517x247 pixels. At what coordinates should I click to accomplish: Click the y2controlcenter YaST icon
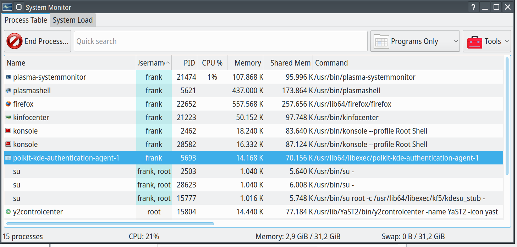(8, 212)
